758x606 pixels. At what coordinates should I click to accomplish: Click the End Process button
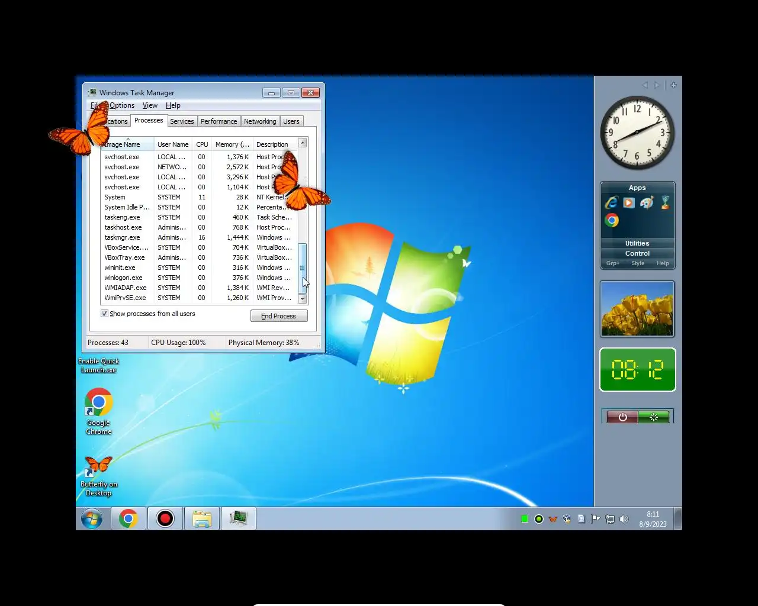(279, 316)
